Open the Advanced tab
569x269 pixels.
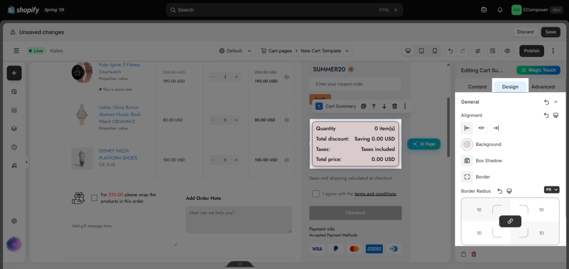click(x=543, y=87)
